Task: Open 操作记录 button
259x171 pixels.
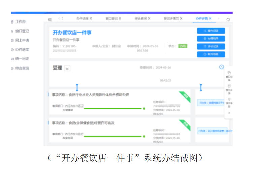Action: point(211,31)
